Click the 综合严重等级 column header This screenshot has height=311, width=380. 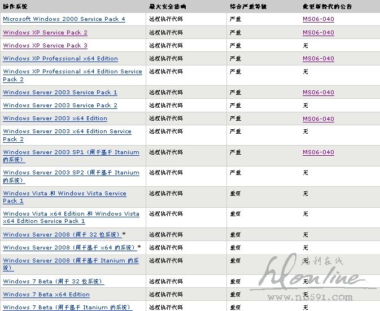(x=248, y=7)
